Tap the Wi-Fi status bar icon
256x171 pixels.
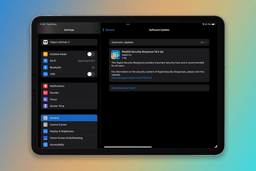click(x=203, y=24)
